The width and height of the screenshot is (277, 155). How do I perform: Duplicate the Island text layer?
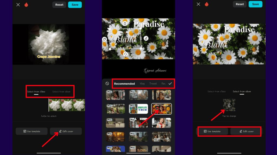click(105, 40)
